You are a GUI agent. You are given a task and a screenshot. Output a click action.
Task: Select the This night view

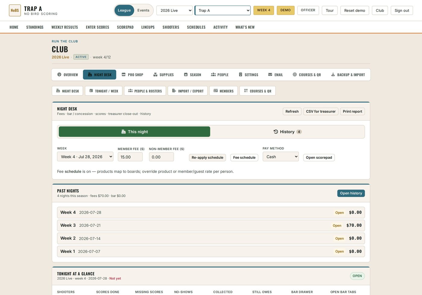[x=134, y=132]
